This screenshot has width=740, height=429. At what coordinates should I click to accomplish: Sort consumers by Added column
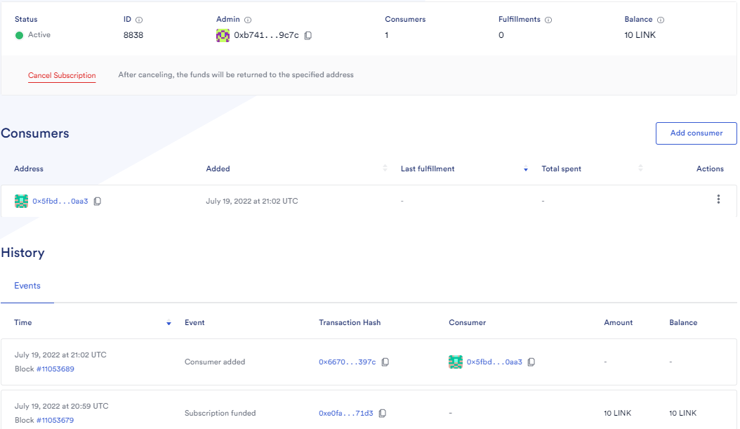(385, 168)
